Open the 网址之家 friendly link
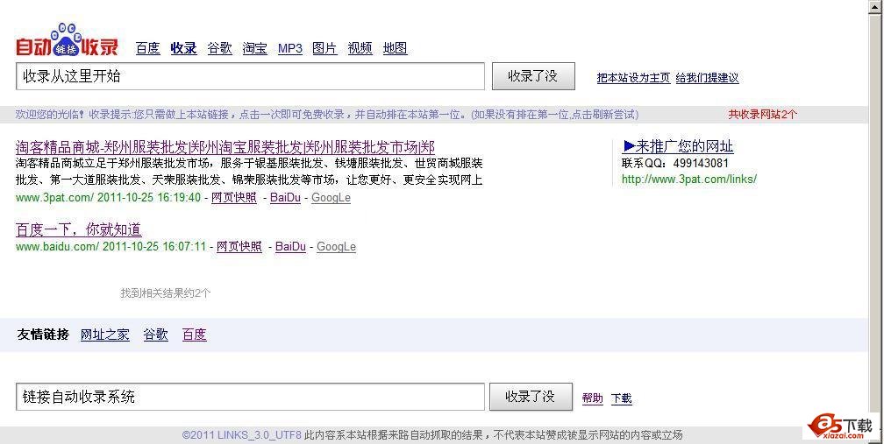The image size is (884, 444). pyautogui.click(x=105, y=335)
